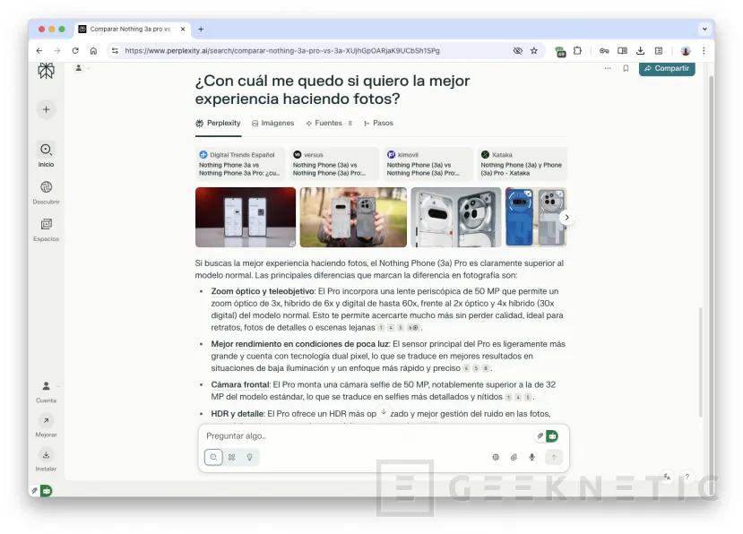Open the browser profile avatar
Screen dimensions: 743x534
pos(685,51)
